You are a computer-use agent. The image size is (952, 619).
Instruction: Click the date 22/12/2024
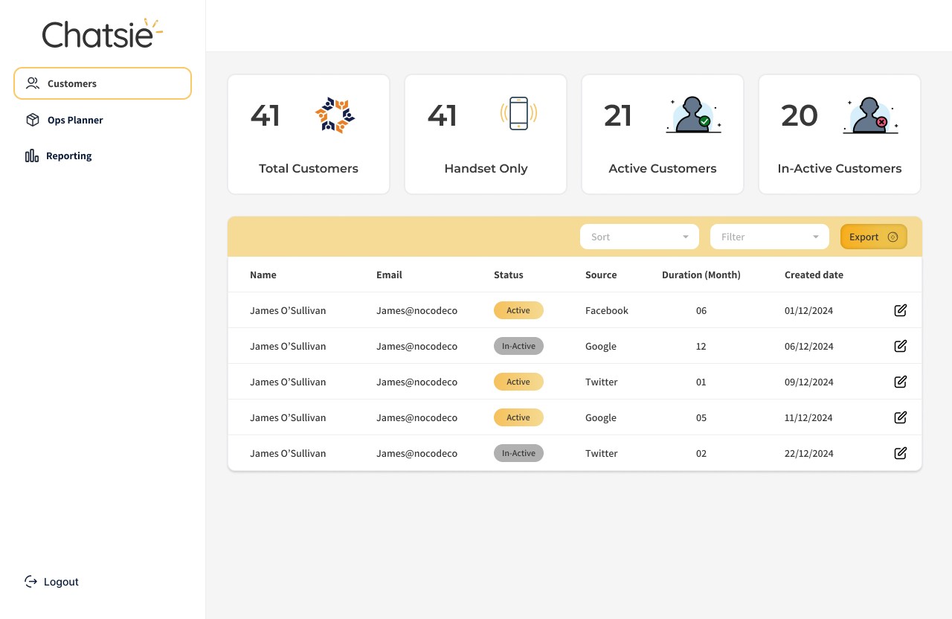pos(809,453)
